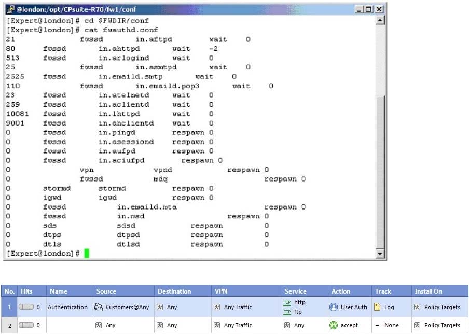Click the Name column header

point(70,291)
